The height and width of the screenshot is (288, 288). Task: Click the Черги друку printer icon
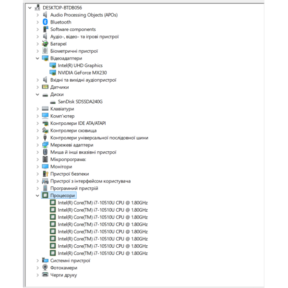pyautogui.click(x=45, y=275)
